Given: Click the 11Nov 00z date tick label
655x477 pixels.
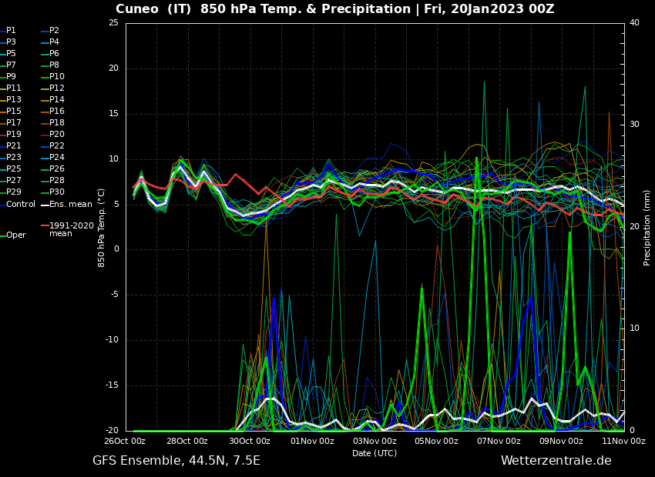Looking at the screenshot, I should [623, 442].
